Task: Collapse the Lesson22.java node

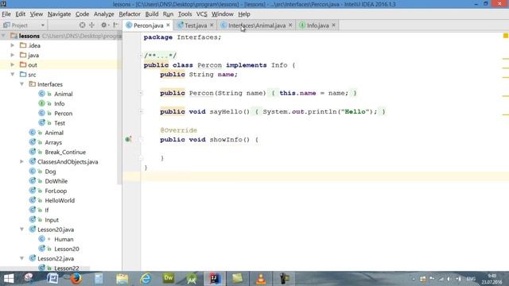Action: 21,258
